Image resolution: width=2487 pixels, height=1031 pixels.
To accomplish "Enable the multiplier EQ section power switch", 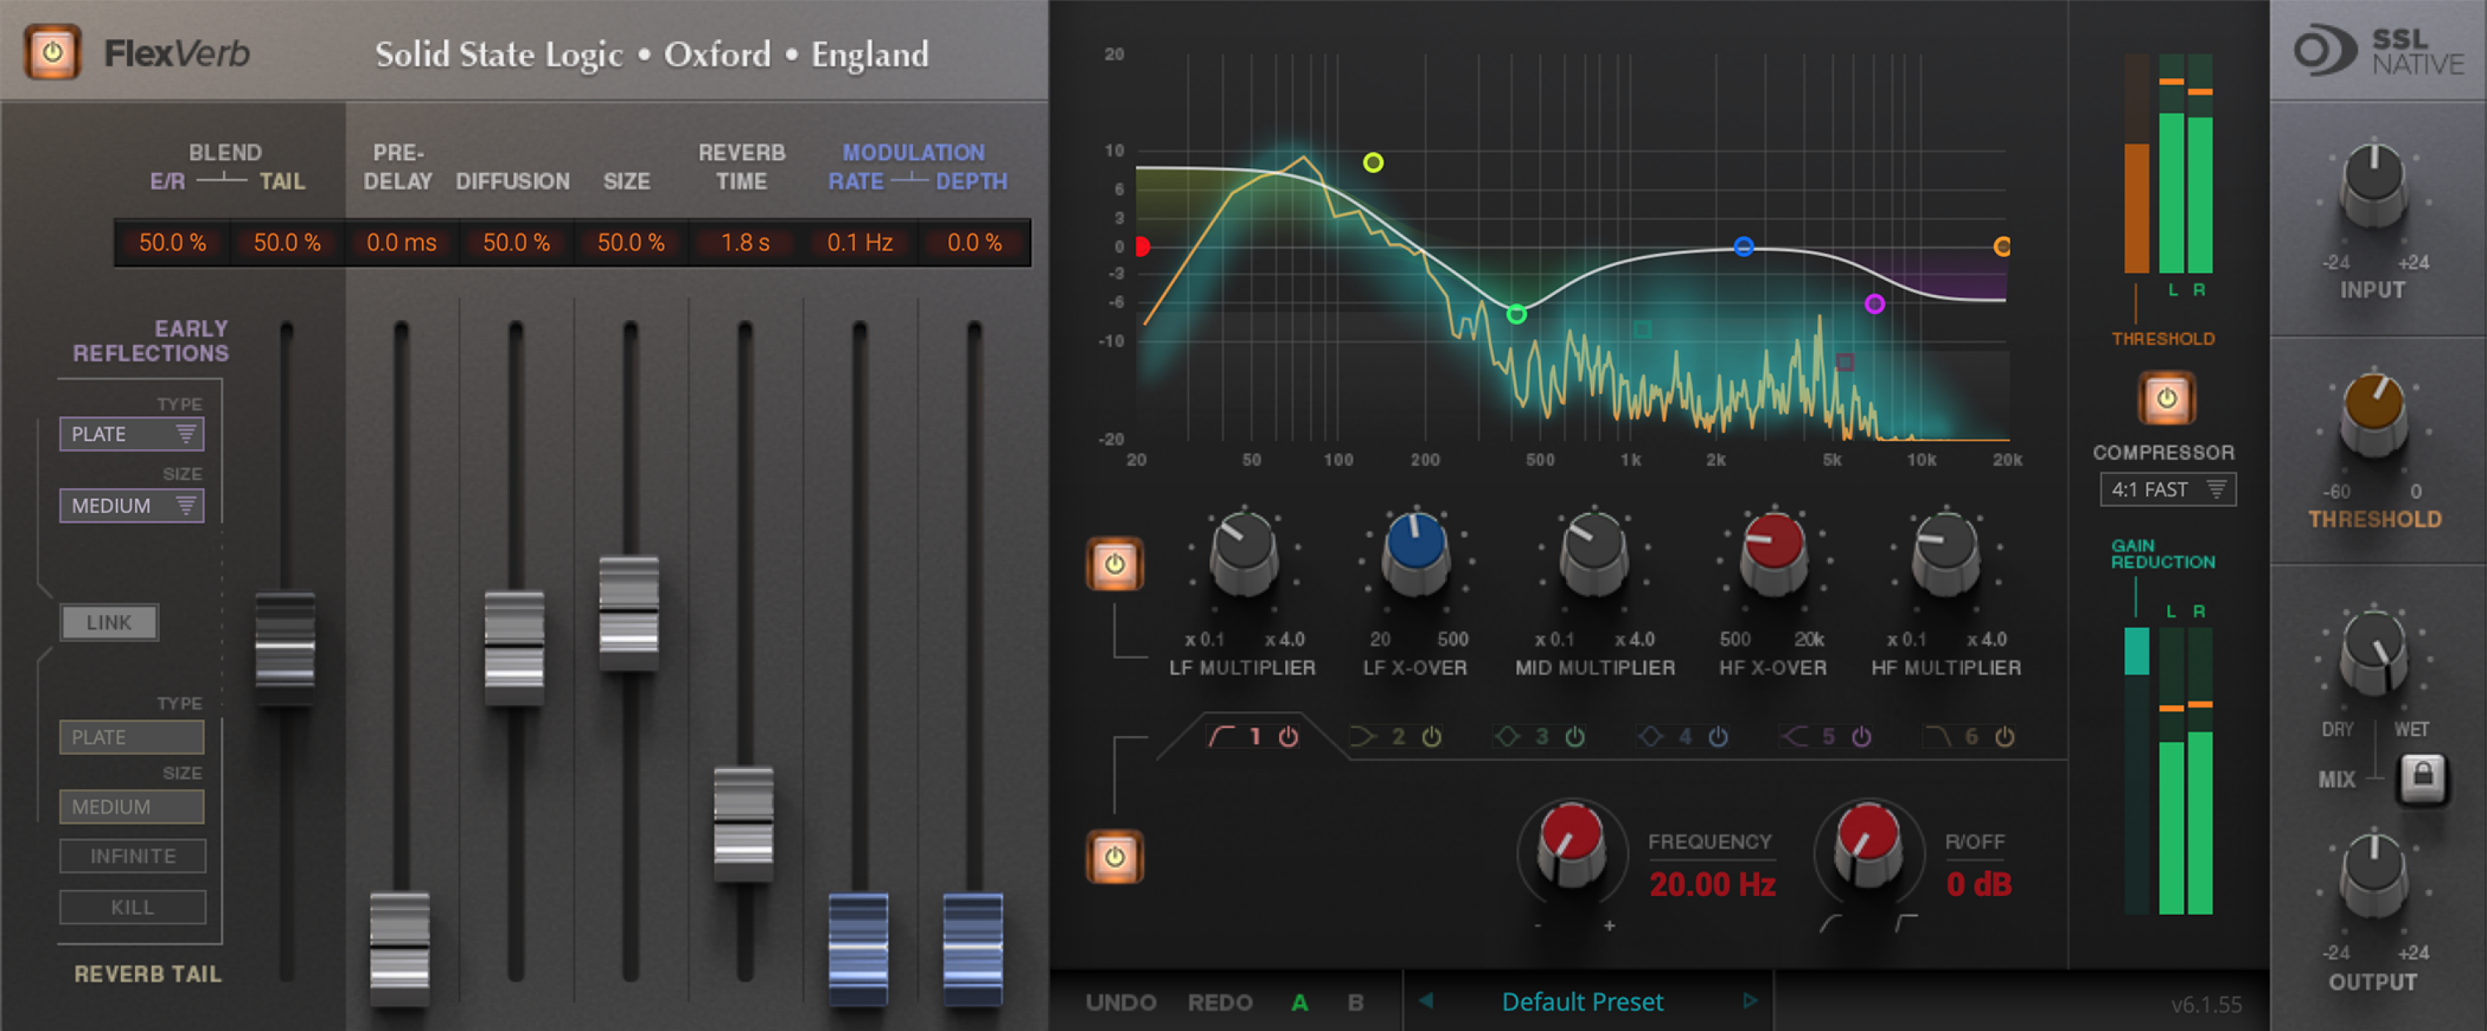I will [1117, 564].
